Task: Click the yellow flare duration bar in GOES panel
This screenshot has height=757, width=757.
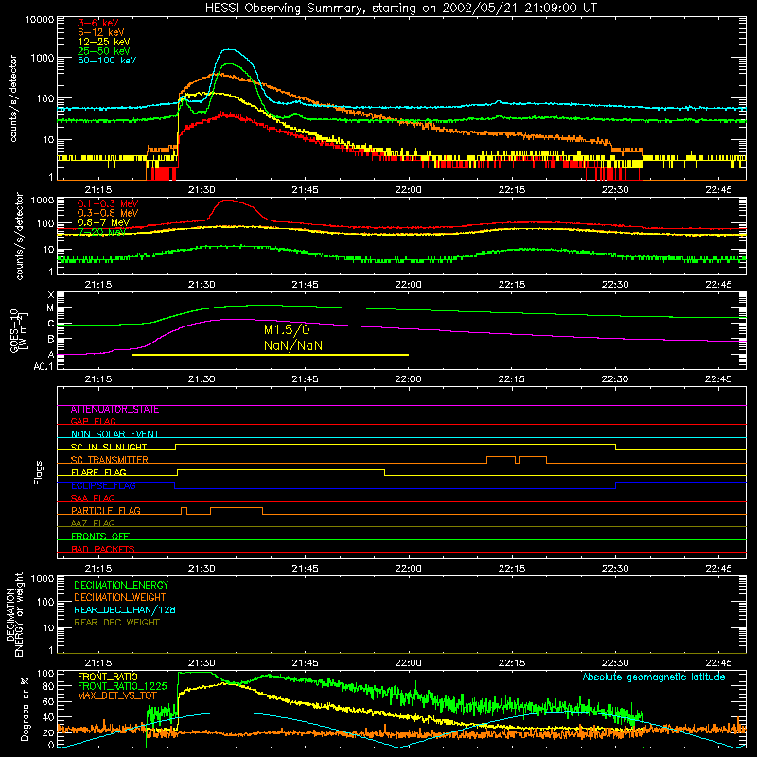Action: coord(271,355)
